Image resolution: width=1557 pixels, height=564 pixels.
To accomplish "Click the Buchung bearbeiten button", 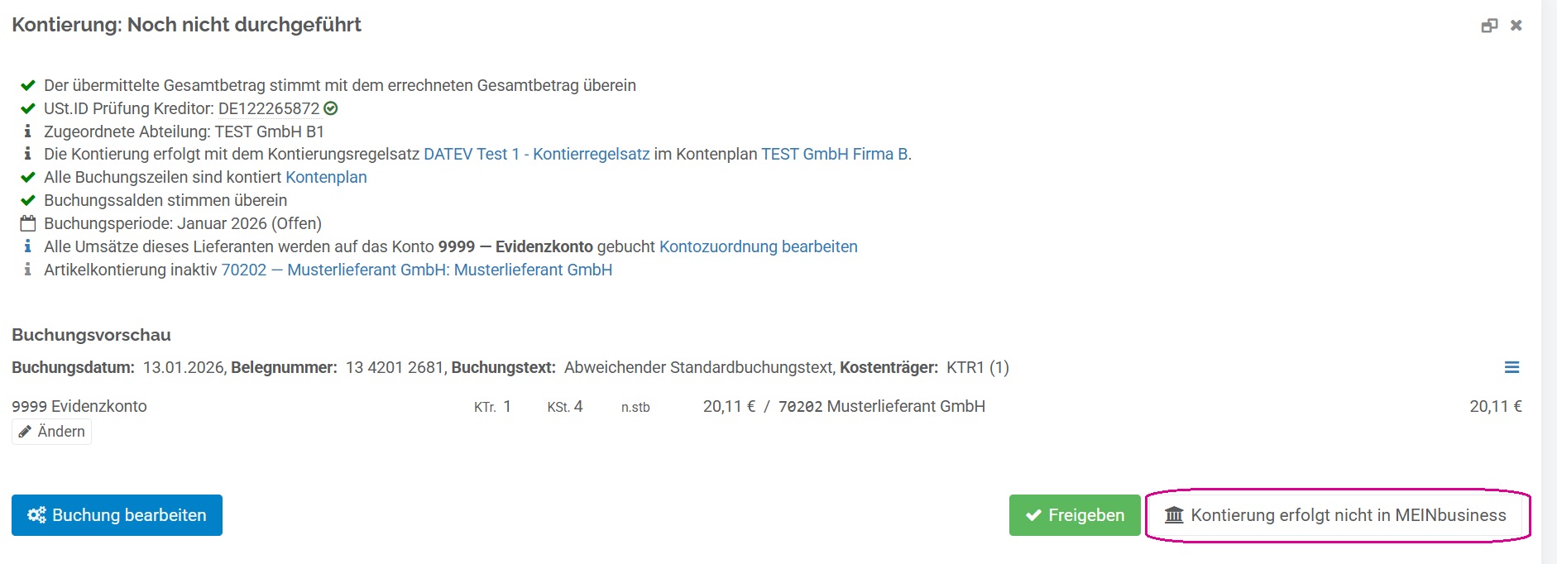I will 117,515.
